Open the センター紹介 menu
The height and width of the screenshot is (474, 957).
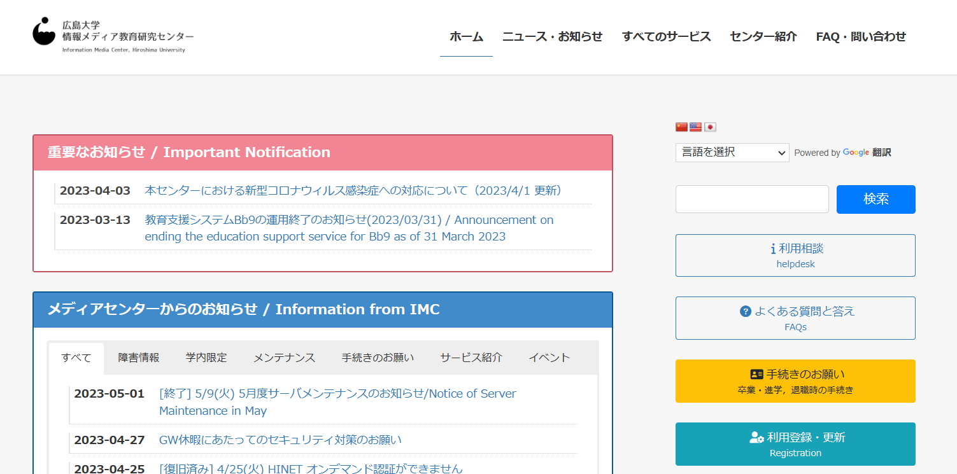[x=763, y=37]
